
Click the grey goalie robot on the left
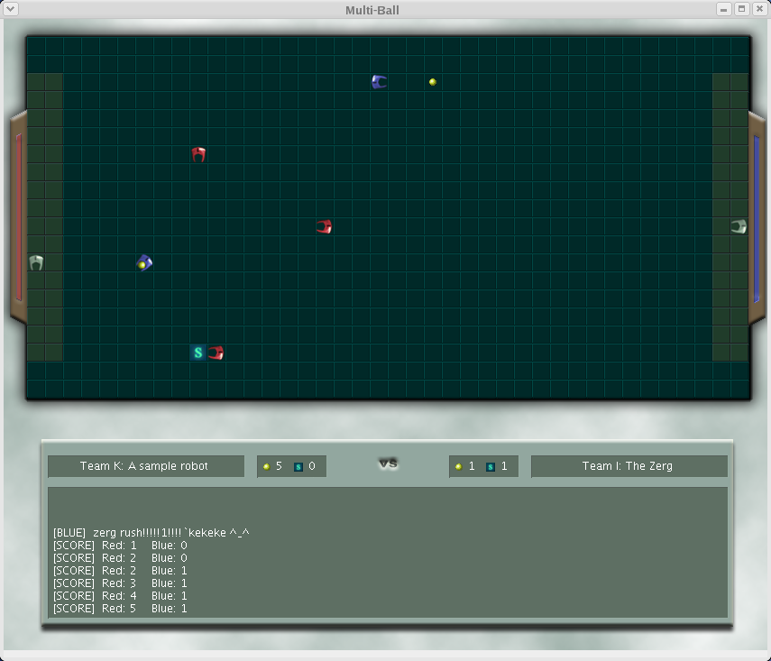36,262
